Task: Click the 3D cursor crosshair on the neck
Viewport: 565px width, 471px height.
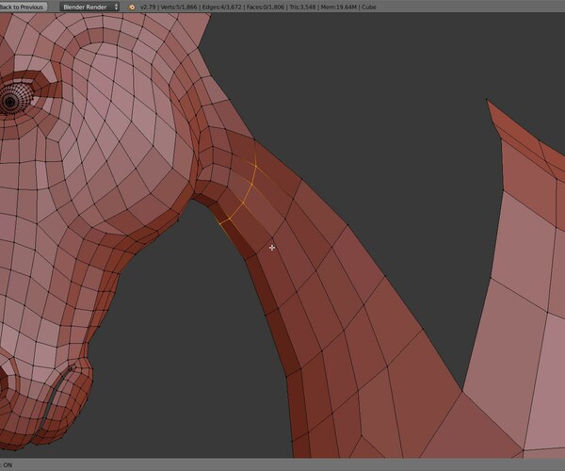Action: pos(272,248)
